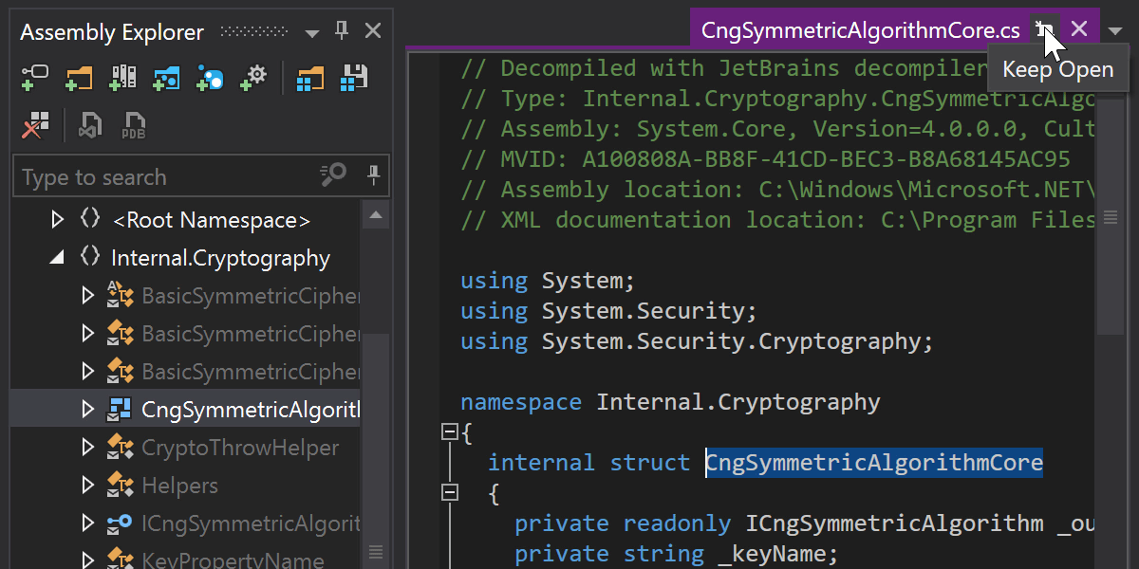Collapse the struct code block outline
The image size is (1139, 569).
pyautogui.click(x=450, y=493)
